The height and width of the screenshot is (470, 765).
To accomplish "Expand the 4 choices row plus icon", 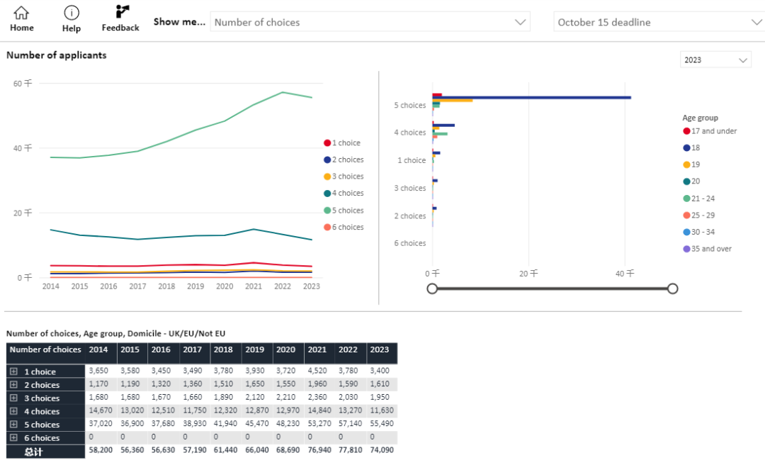I will 13,411.
